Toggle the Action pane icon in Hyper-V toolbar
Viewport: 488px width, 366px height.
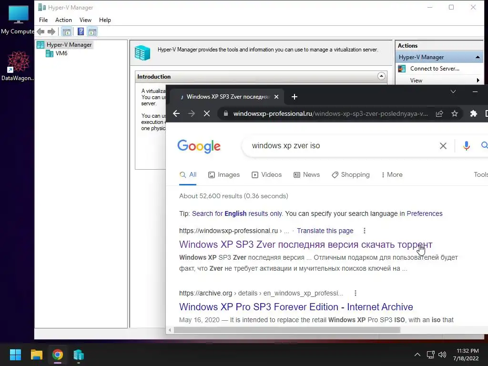[x=92, y=31]
